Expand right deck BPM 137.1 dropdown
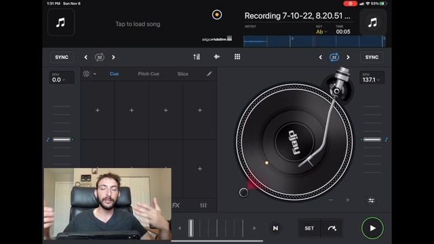Screen dimensions: 434x244 372,78
